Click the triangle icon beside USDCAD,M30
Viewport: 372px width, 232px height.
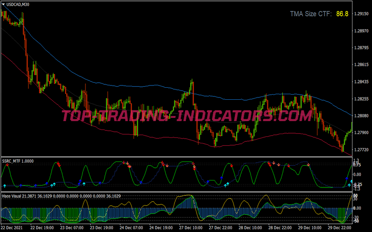point(3,4)
